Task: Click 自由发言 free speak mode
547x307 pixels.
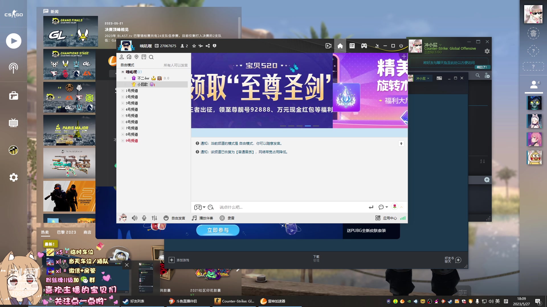Action: point(174,218)
